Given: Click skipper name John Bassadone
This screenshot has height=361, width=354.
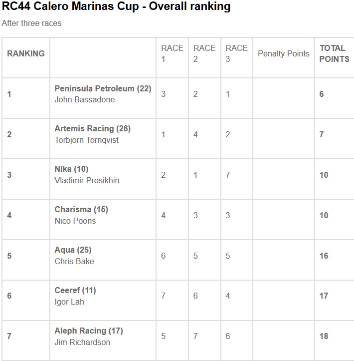Looking at the screenshot, I should tap(85, 99).
